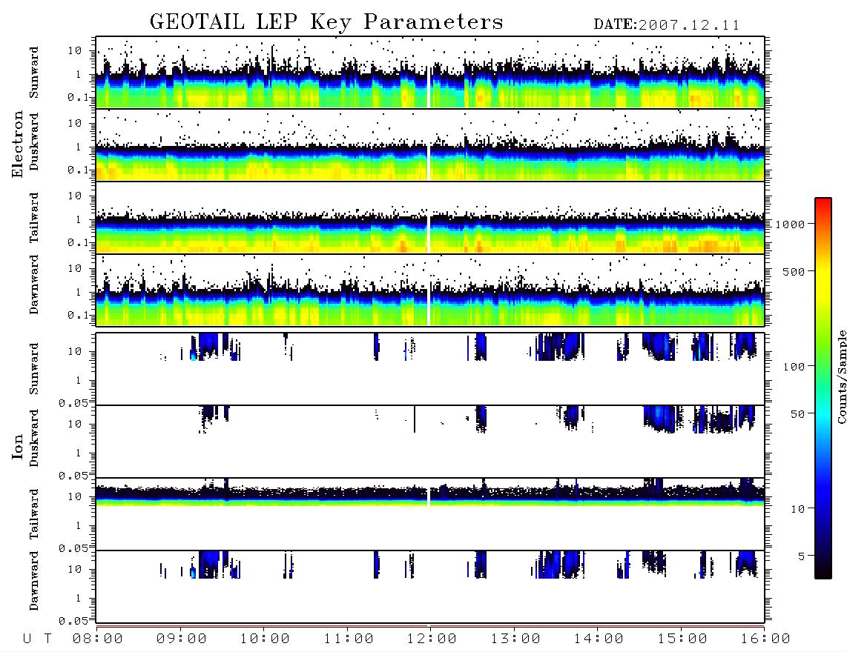Click the 10:00 time axis label
This screenshot has width=847, height=652.
[x=265, y=639]
